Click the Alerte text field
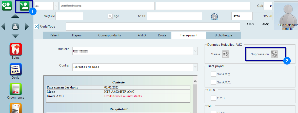 [153, 26]
